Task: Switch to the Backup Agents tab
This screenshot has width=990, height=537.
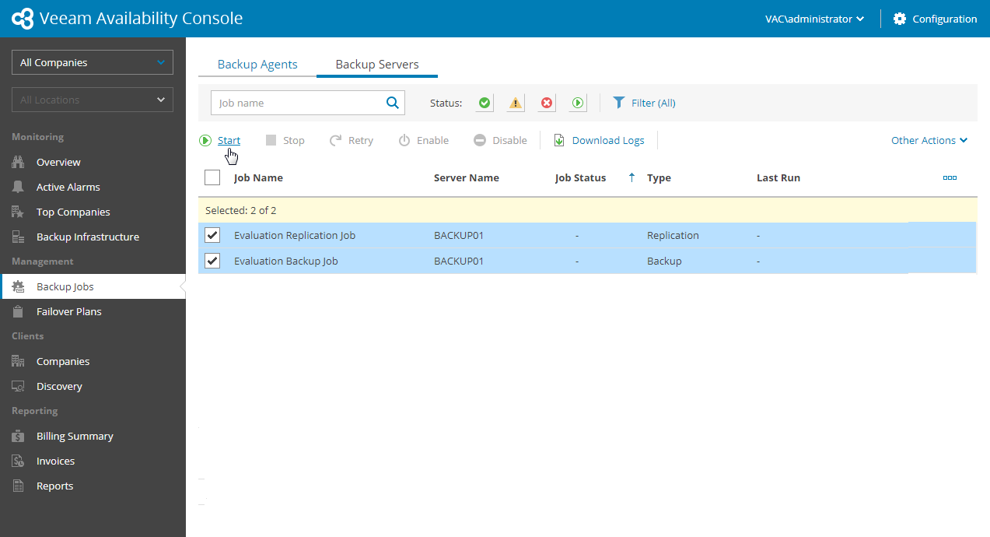Action: 257,65
